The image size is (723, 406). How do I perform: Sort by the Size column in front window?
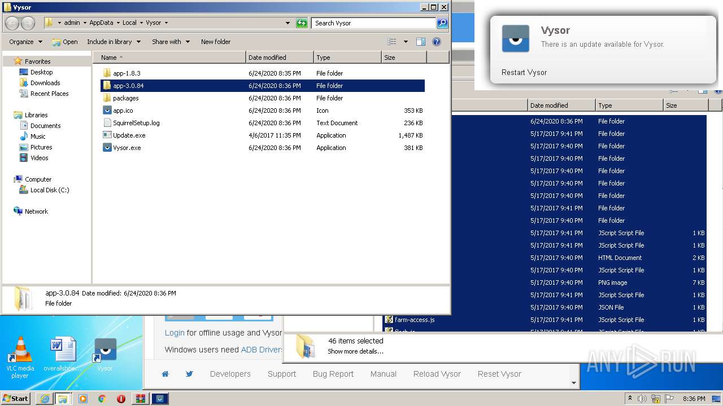point(404,58)
